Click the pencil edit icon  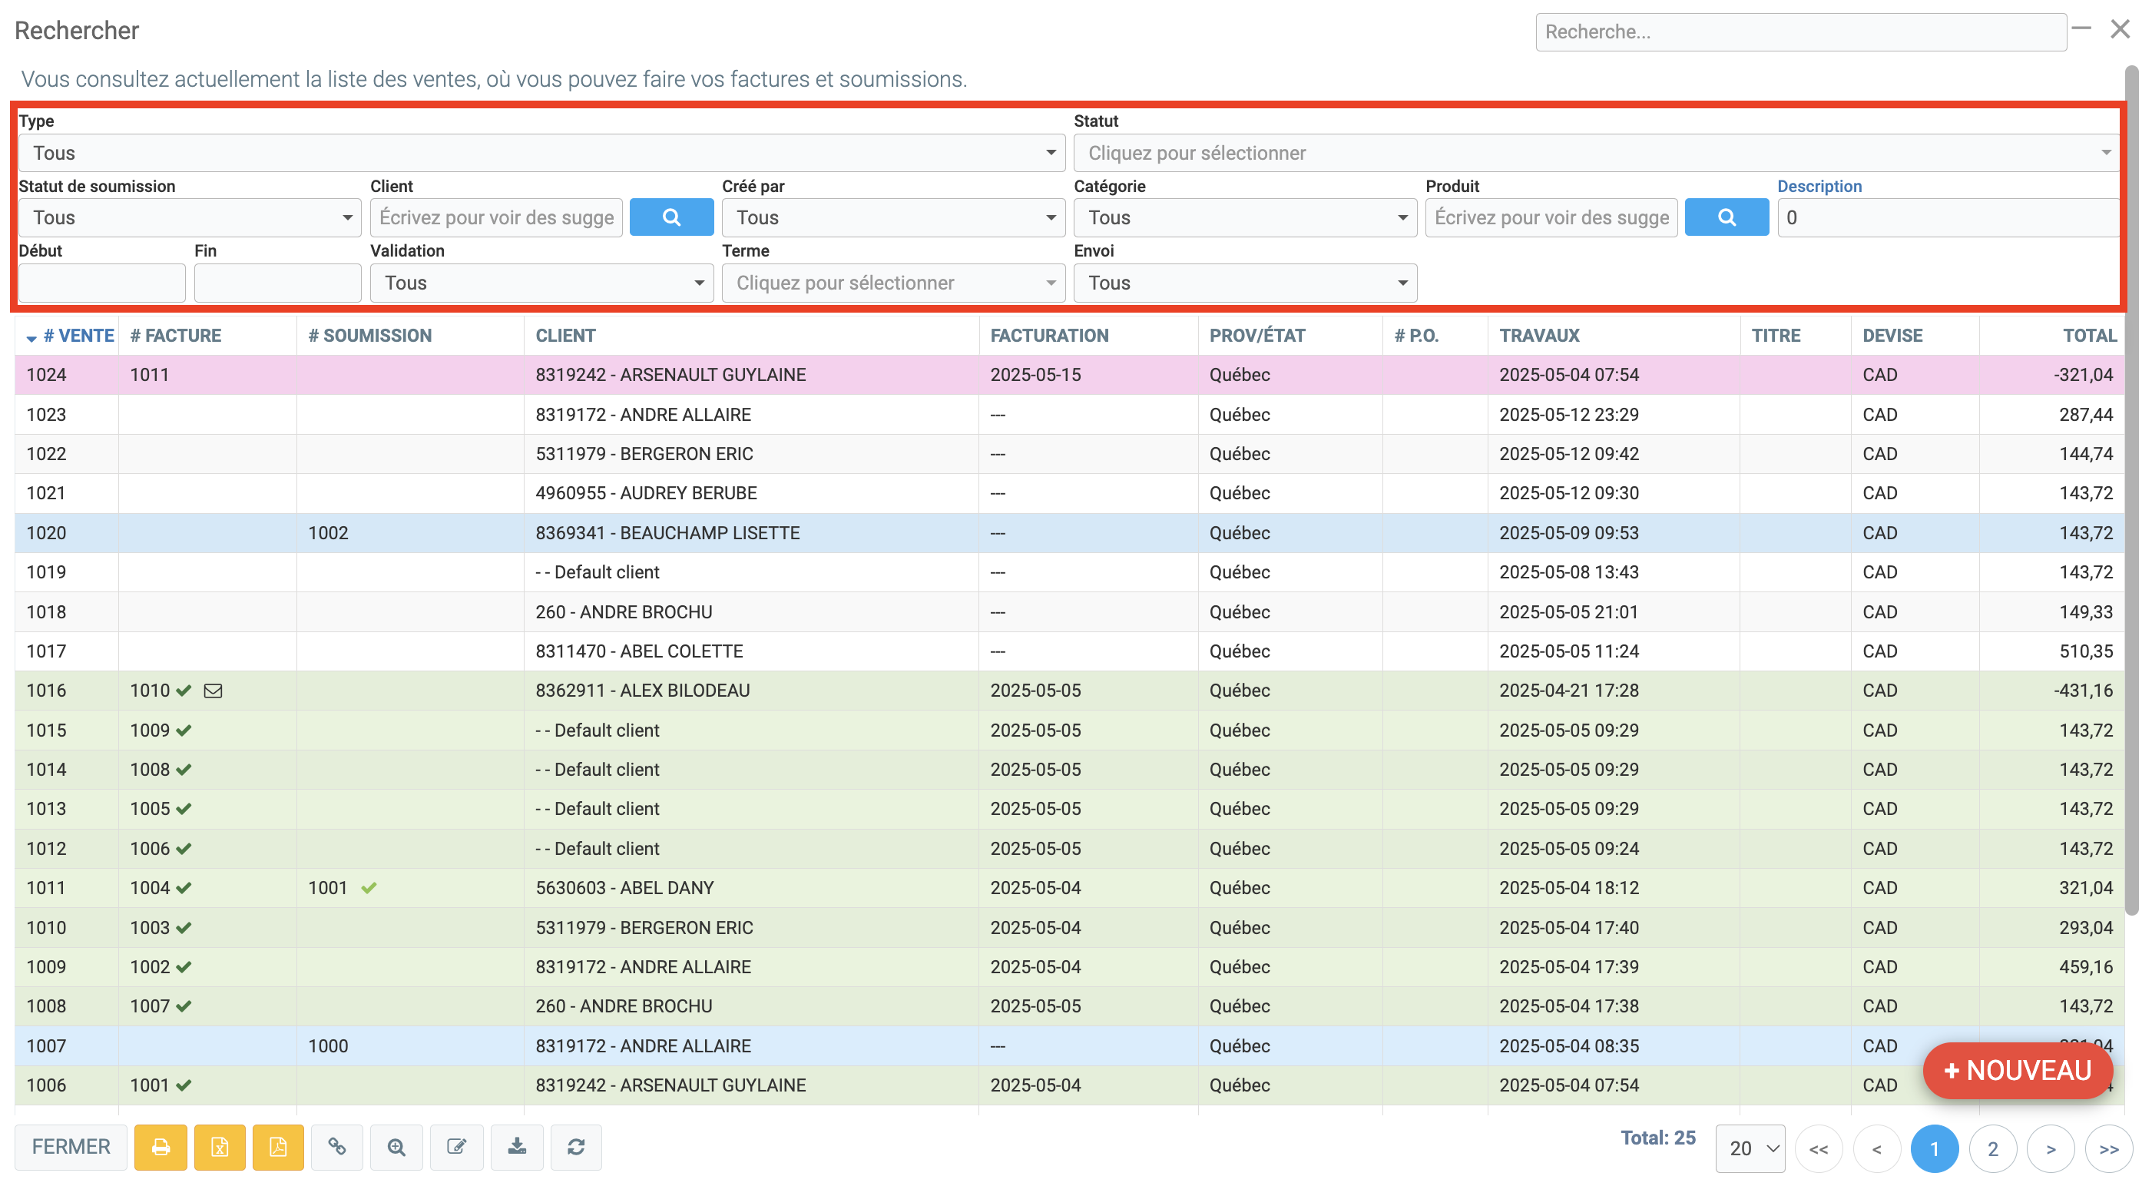(x=456, y=1147)
